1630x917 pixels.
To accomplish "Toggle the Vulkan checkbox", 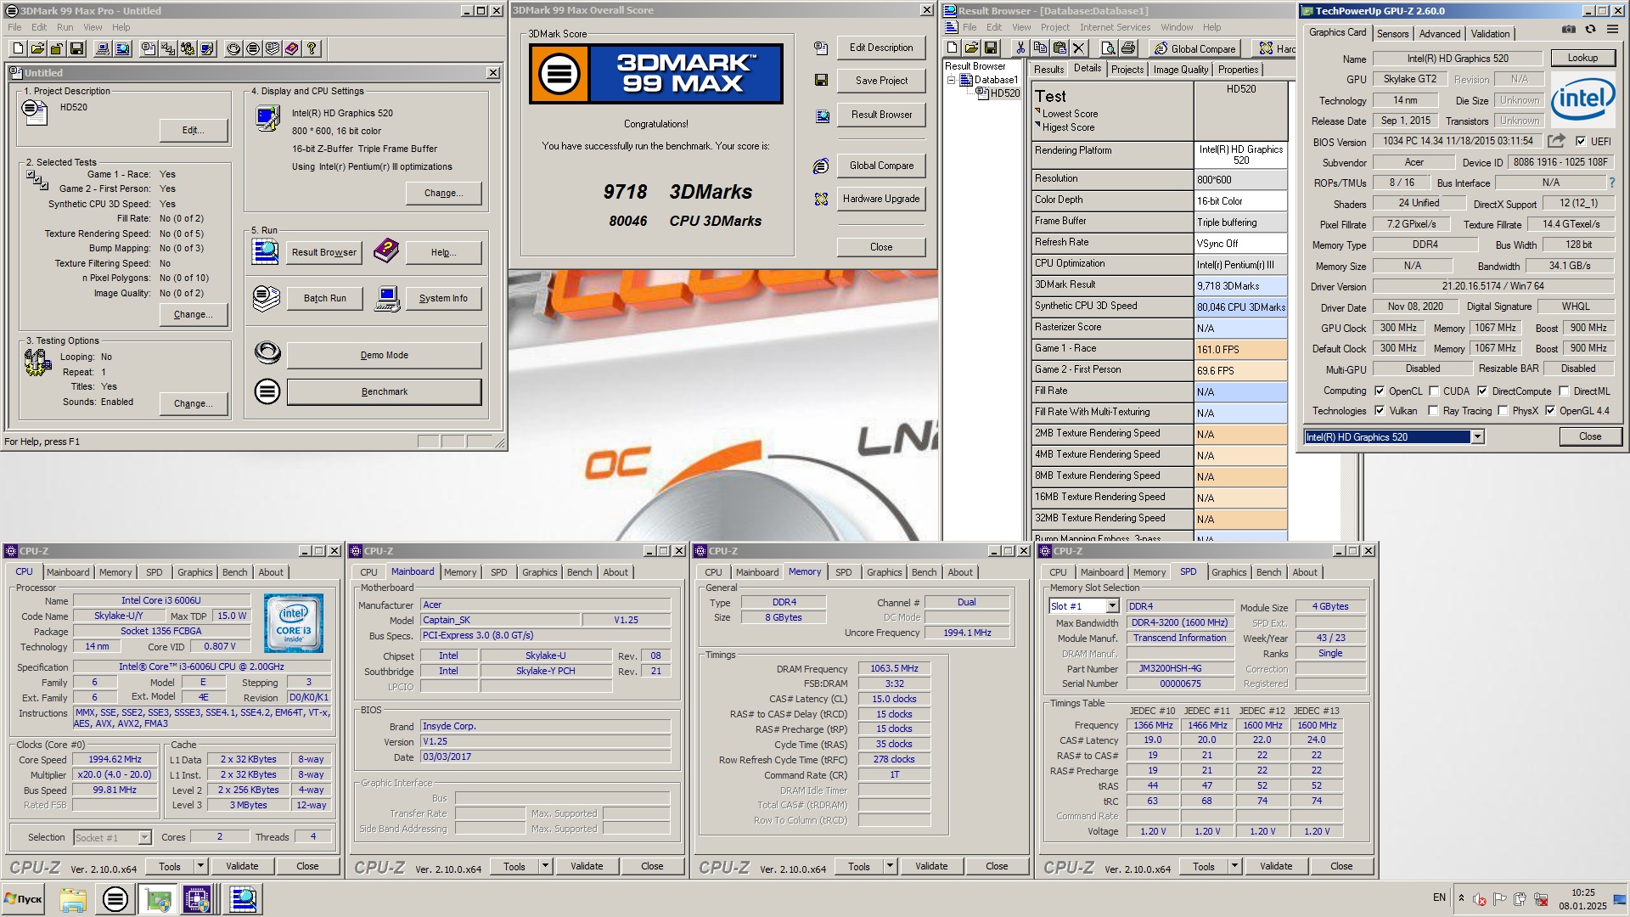I will coord(1380,411).
